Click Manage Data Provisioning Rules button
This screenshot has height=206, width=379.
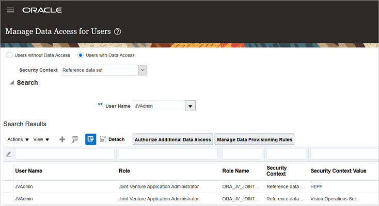point(255,140)
